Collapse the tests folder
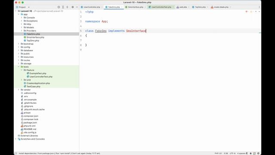The image size is (275, 155). [x=18, y=67]
